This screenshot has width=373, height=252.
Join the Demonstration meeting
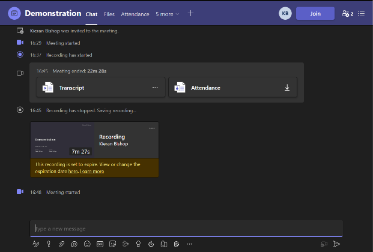coord(315,14)
